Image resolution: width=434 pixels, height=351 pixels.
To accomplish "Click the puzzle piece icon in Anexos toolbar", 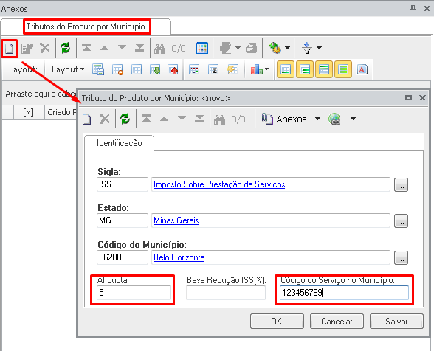I will 226,48.
